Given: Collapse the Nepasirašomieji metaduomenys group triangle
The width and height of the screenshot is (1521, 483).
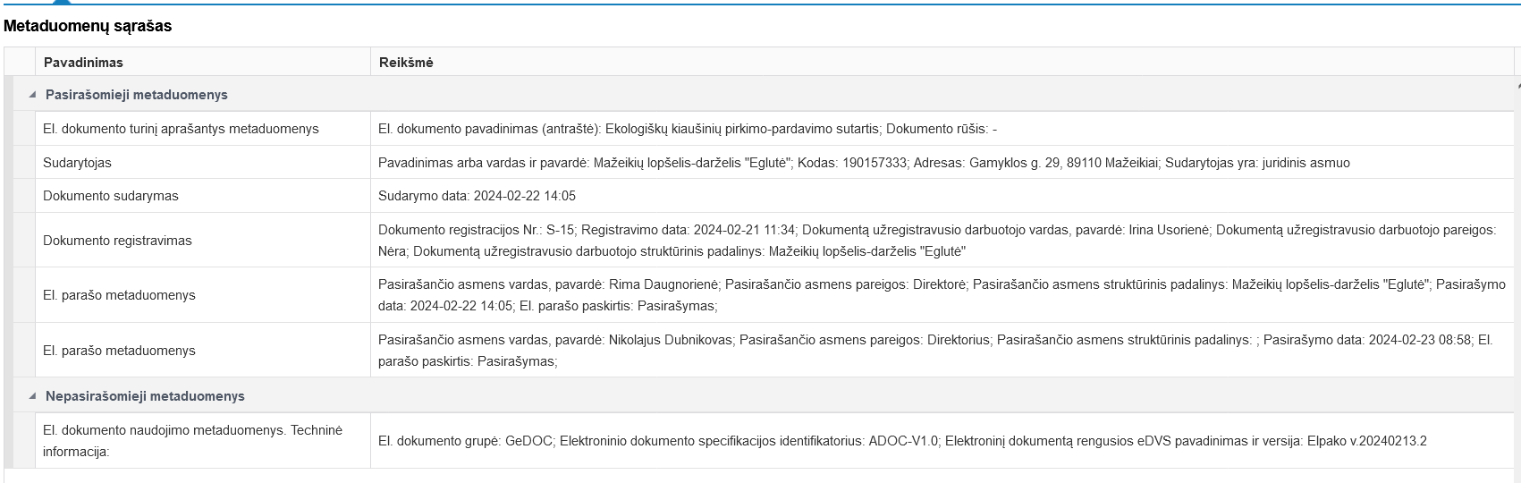Looking at the screenshot, I should 33,396.
